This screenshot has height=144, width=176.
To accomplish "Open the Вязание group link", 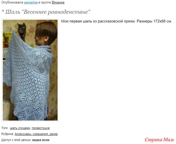I will tap(58, 3).
